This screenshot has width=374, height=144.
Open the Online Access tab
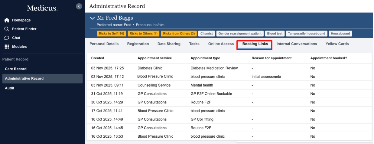click(221, 44)
